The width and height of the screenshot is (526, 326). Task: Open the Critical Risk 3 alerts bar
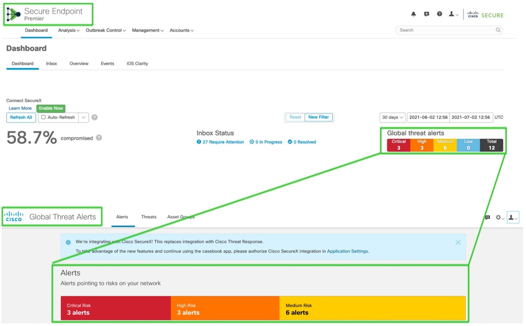tap(116, 308)
